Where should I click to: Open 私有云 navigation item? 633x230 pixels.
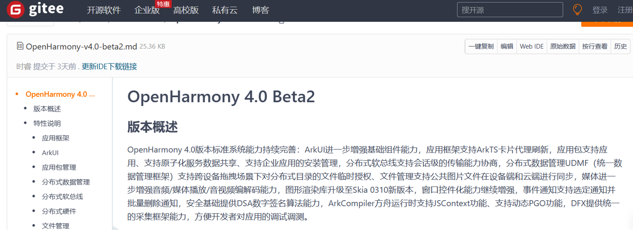(x=225, y=10)
